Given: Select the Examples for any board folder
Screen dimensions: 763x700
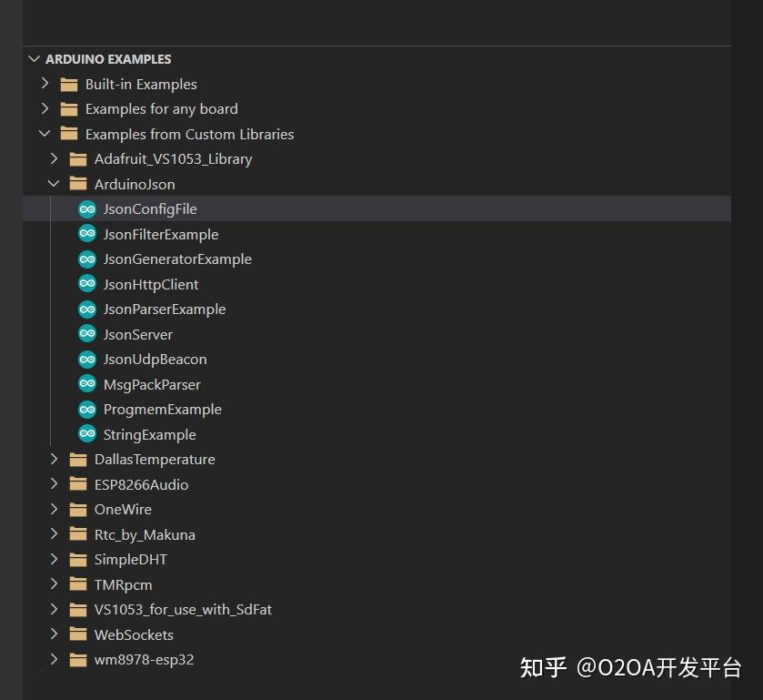Looking at the screenshot, I should click(161, 109).
